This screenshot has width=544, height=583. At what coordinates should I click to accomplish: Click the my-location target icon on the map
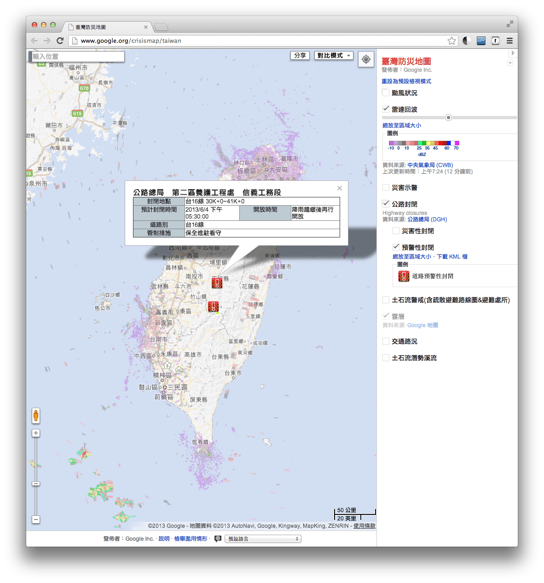[366, 59]
